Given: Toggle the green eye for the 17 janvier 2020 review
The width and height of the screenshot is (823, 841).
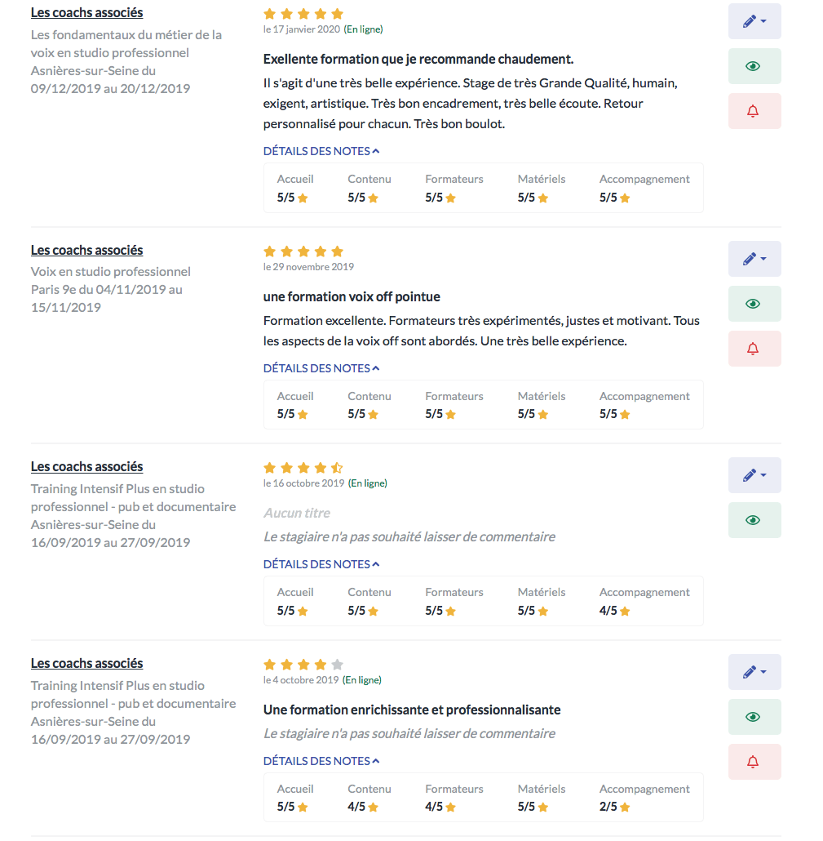Looking at the screenshot, I should tap(754, 66).
